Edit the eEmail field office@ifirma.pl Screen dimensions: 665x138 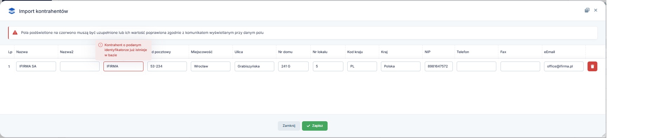(x=564, y=66)
